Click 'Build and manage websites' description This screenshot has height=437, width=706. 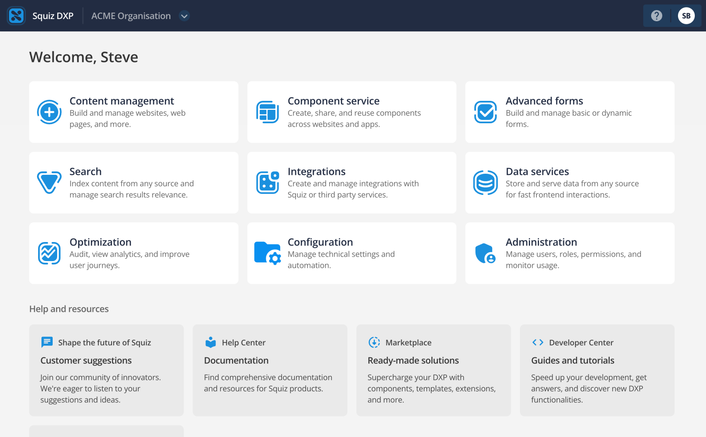[x=127, y=118]
